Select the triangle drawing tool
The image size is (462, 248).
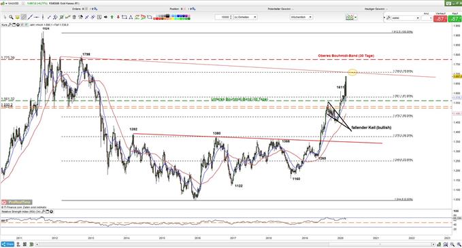(x=131, y=17)
